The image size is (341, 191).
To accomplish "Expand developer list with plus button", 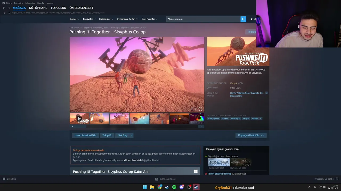I will [266, 93].
